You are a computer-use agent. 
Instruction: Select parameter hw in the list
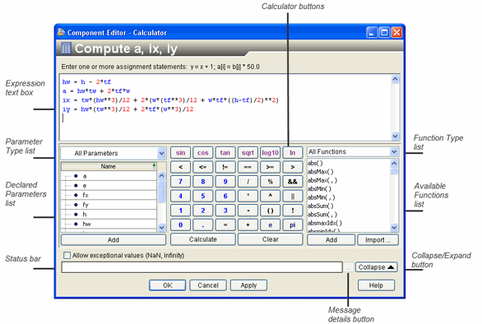109,224
